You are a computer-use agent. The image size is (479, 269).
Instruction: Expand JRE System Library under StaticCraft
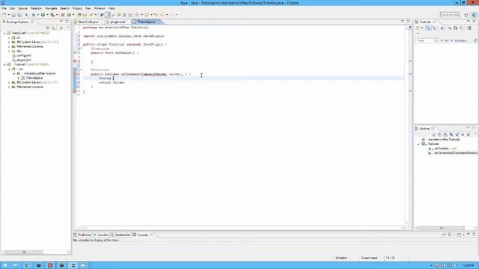click(x=9, y=42)
